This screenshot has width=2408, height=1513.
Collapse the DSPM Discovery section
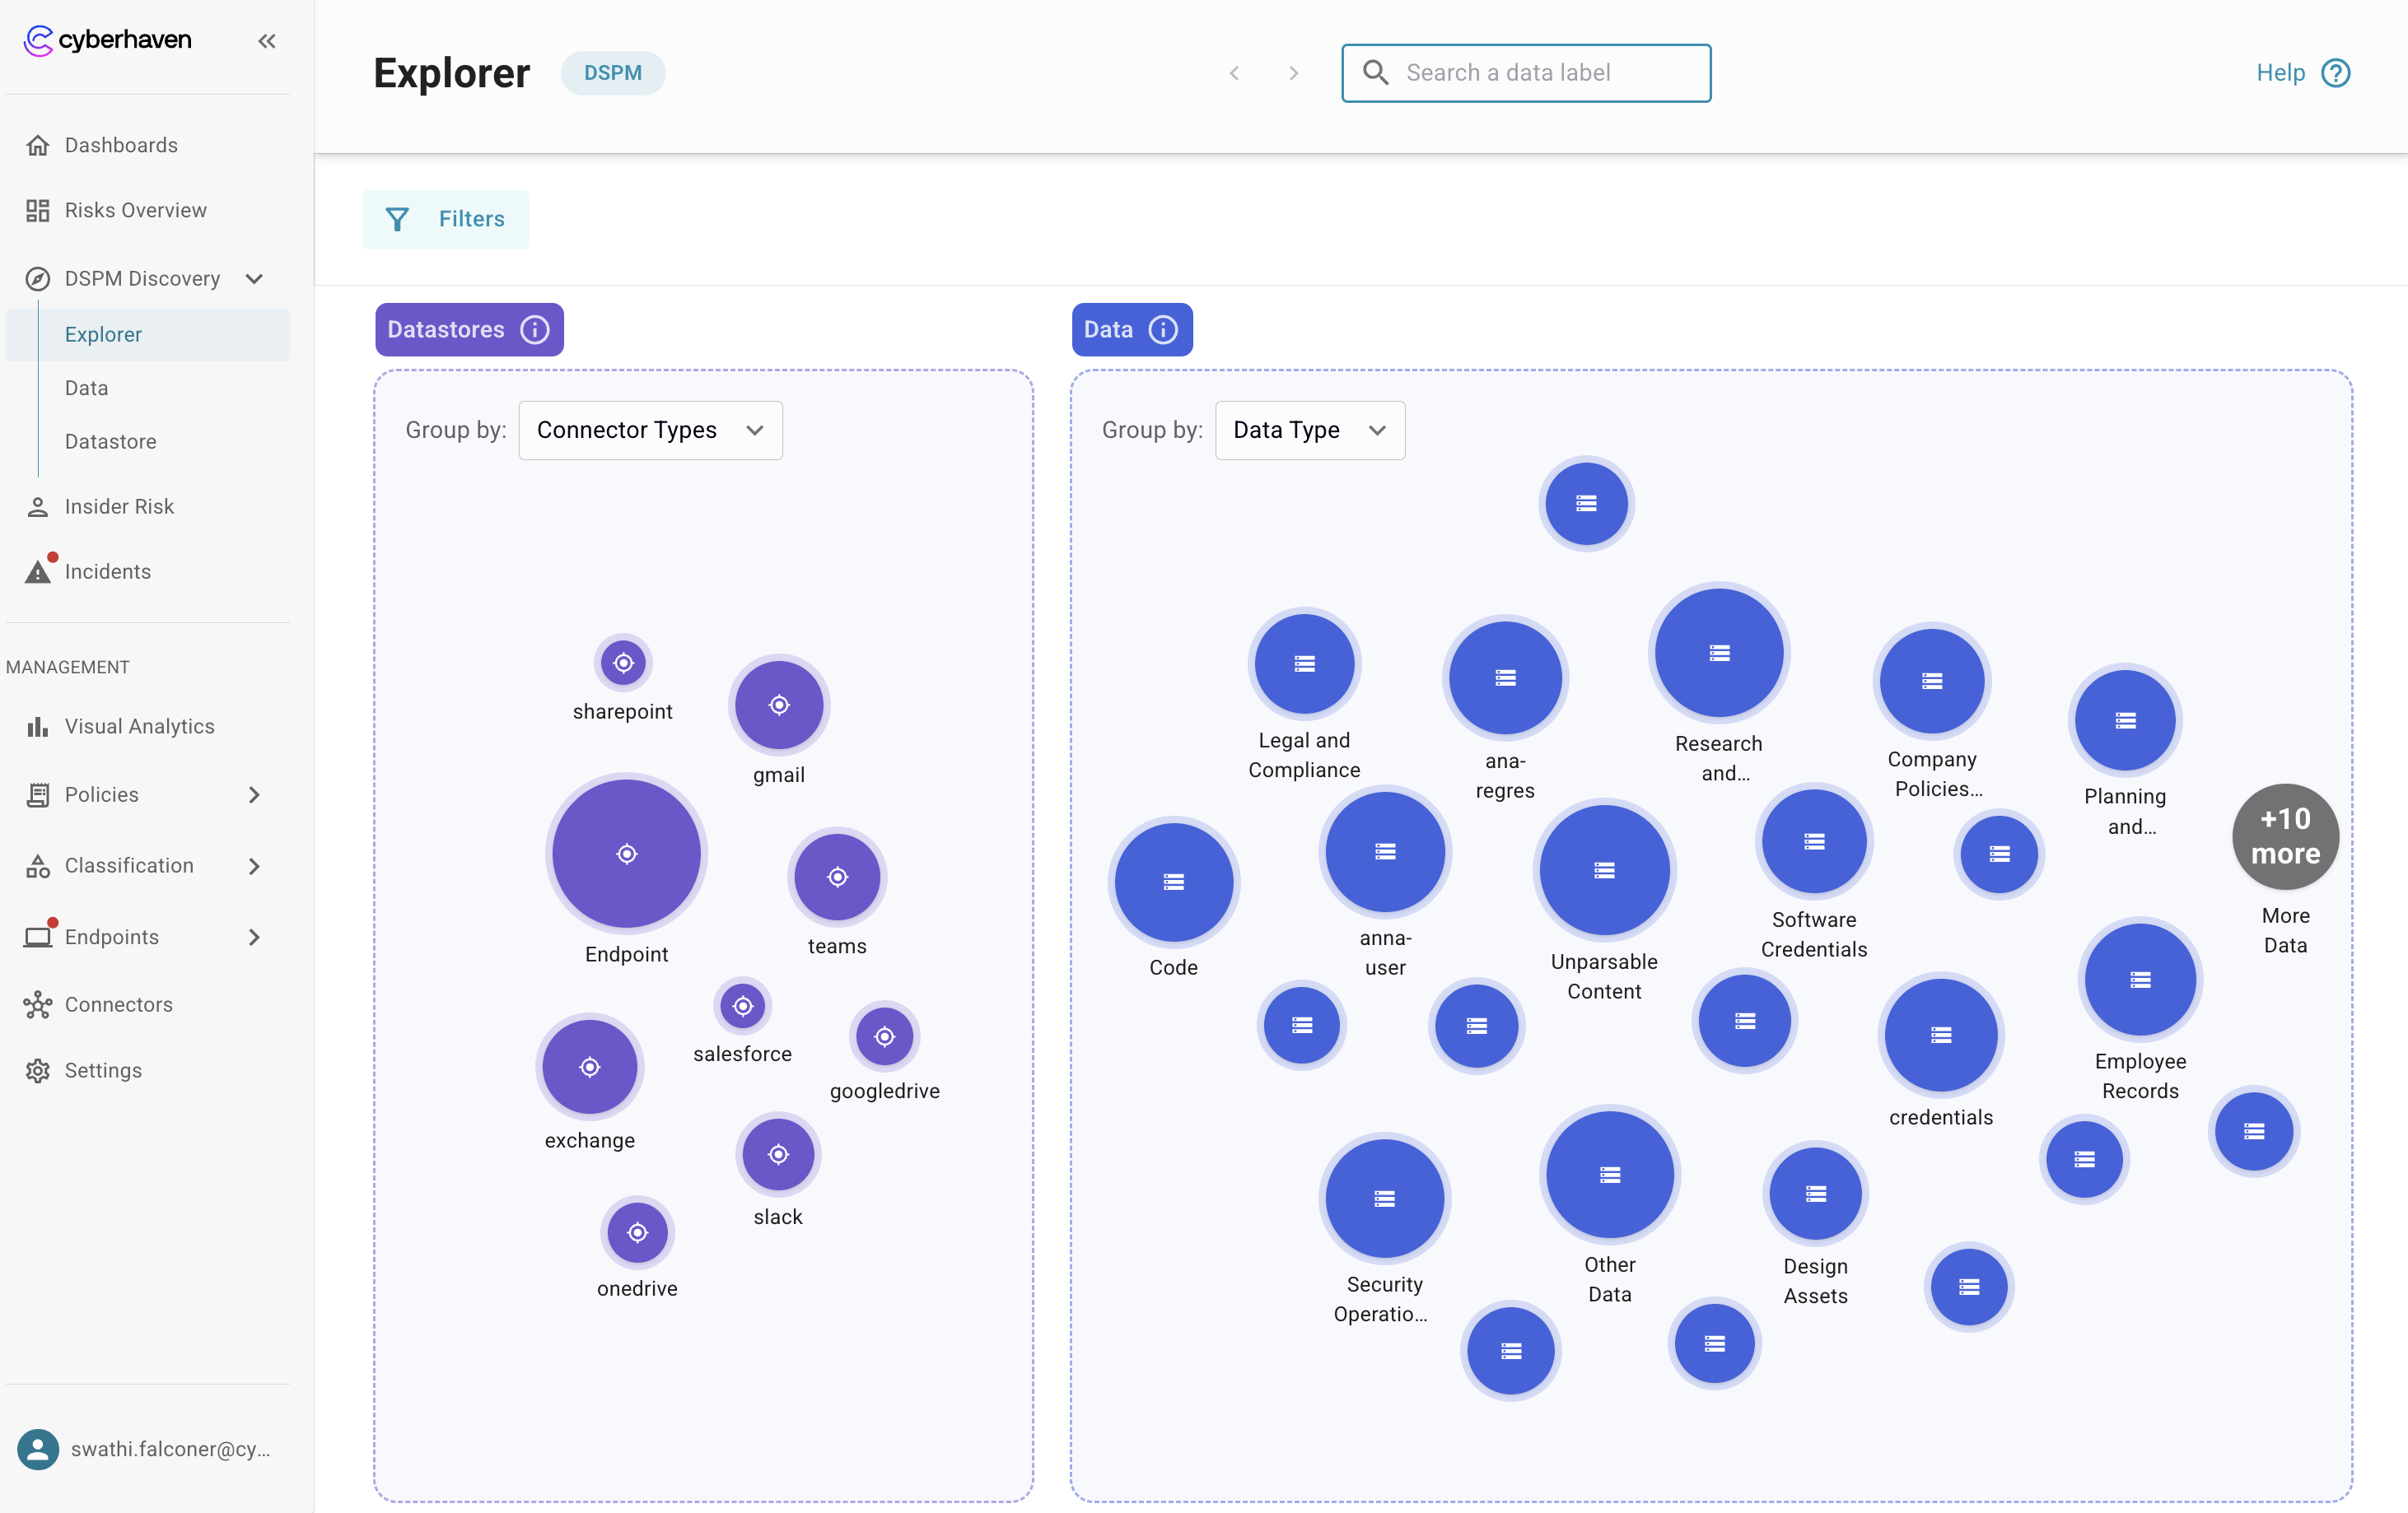click(x=254, y=279)
